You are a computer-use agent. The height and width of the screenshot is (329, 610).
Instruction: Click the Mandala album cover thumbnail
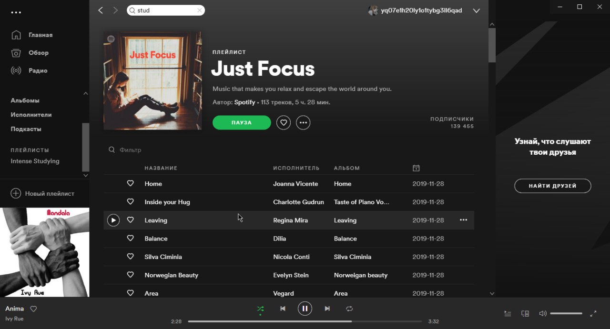pyautogui.click(x=45, y=252)
